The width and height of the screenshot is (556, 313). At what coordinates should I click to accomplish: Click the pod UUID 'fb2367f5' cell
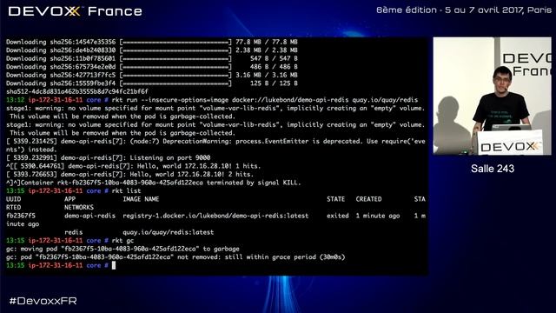[x=21, y=216]
